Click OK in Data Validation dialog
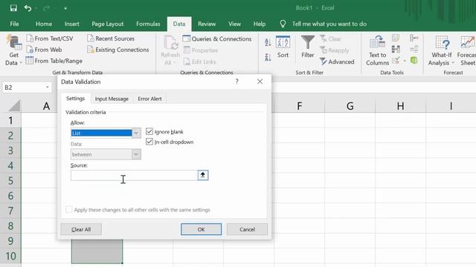476x267 pixels. [x=201, y=229]
